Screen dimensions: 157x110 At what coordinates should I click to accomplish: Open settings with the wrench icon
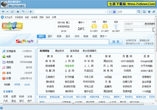(154, 12)
